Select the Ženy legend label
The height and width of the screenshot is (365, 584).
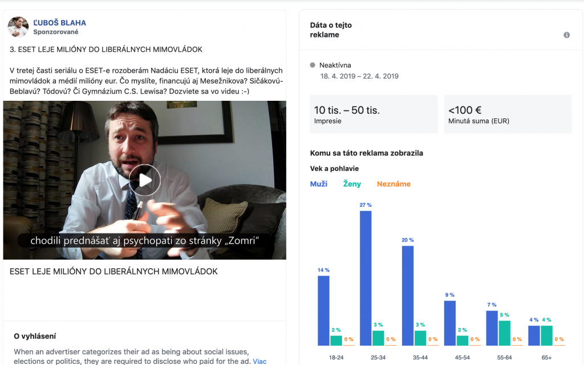click(x=352, y=184)
